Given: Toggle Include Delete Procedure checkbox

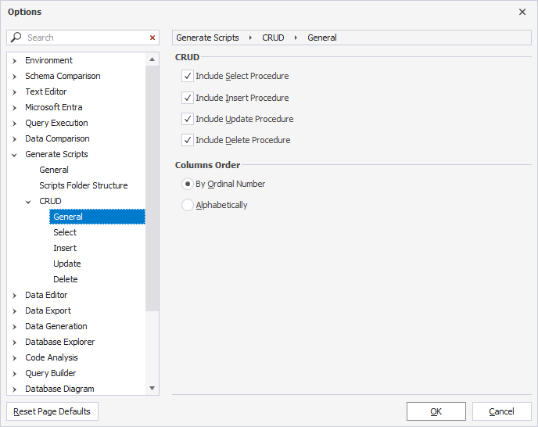Looking at the screenshot, I should (x=188, y=140).
